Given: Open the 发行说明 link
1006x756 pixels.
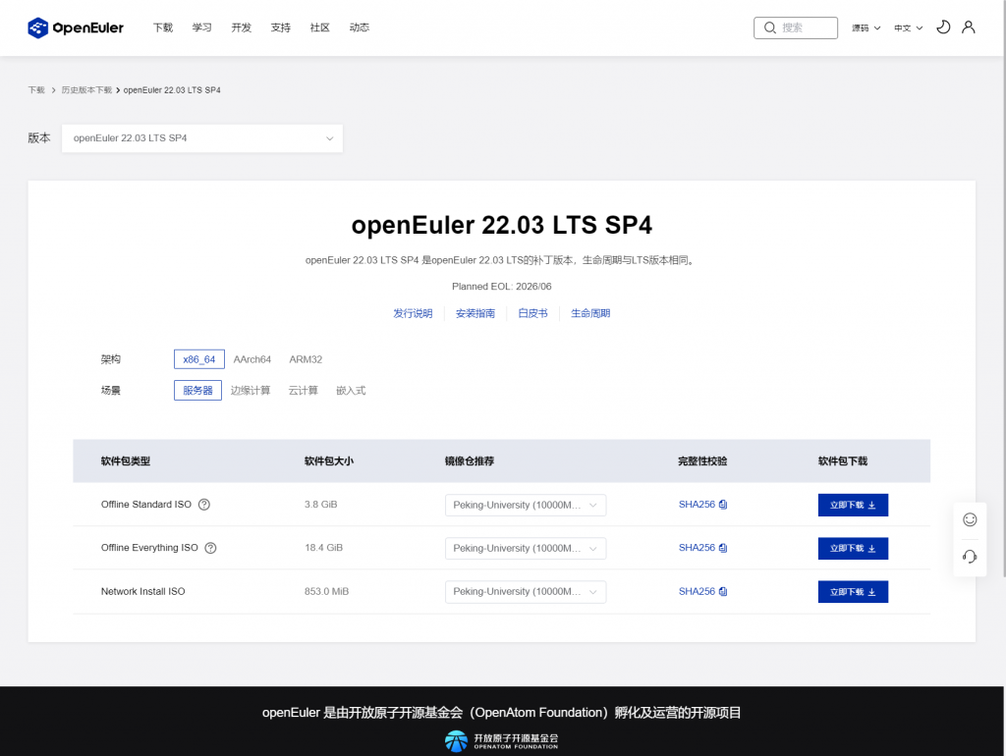Looking at the screenshot, I should pos(413,313).
